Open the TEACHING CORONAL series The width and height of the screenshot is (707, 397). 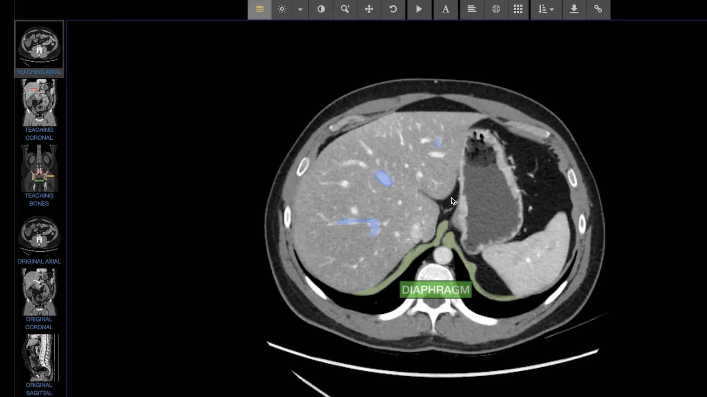pyautogui.click(x=39, y=110)
